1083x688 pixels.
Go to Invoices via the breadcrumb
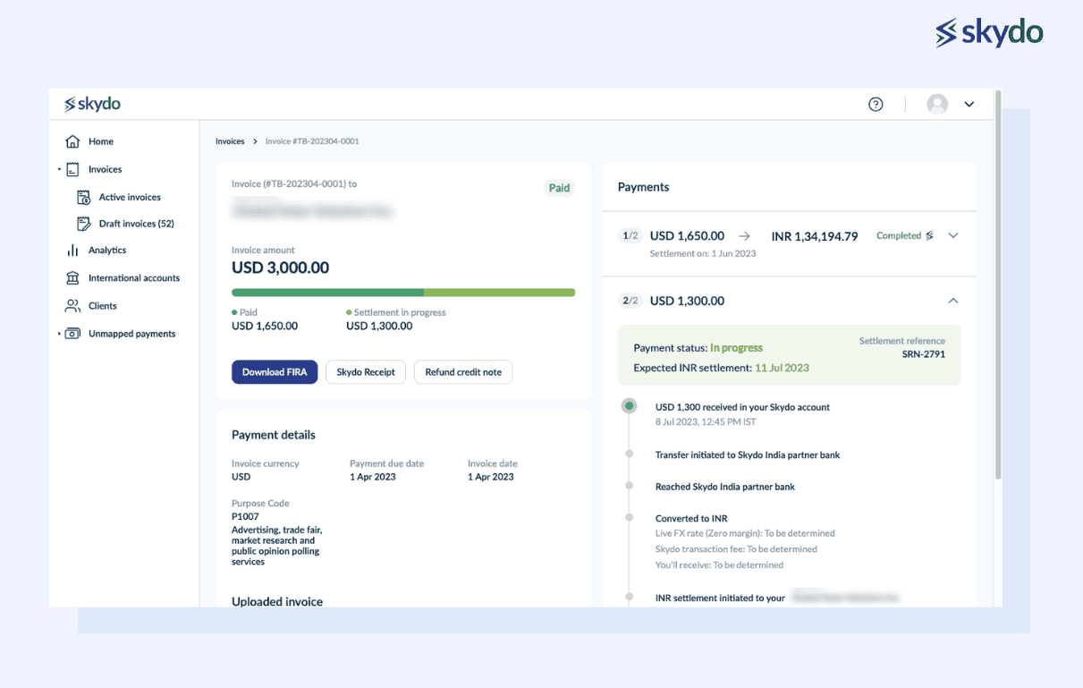[230, 140]
